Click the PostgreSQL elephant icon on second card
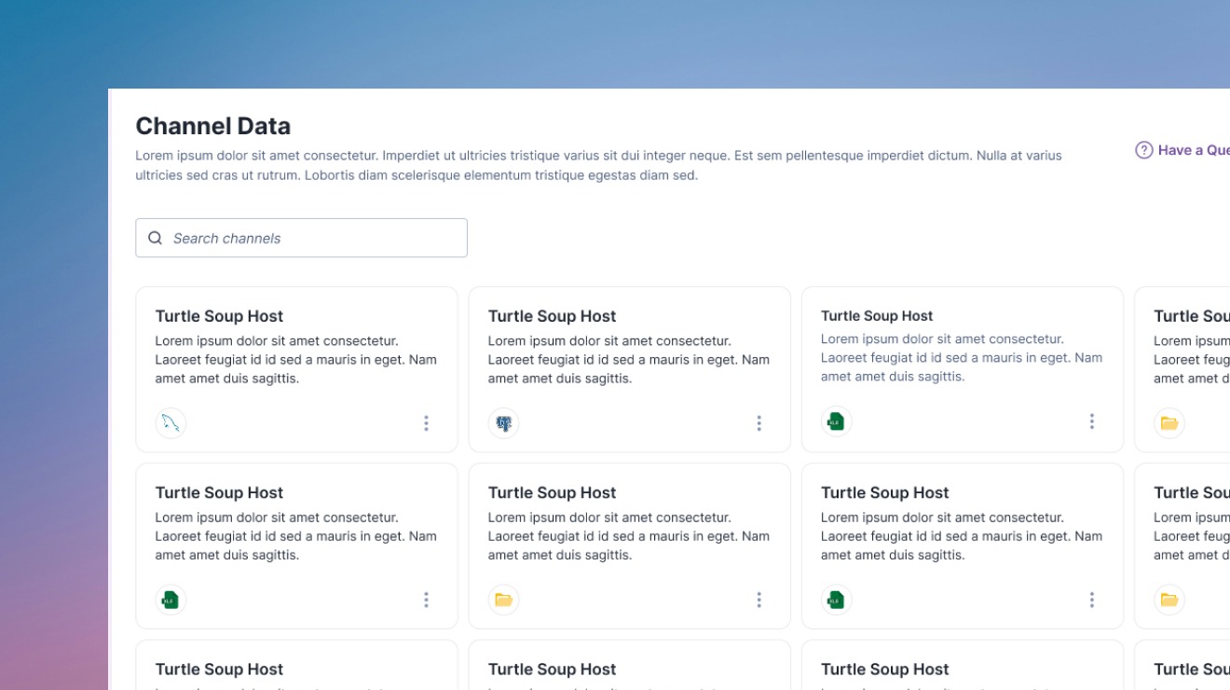 click(x=503, y=423)
